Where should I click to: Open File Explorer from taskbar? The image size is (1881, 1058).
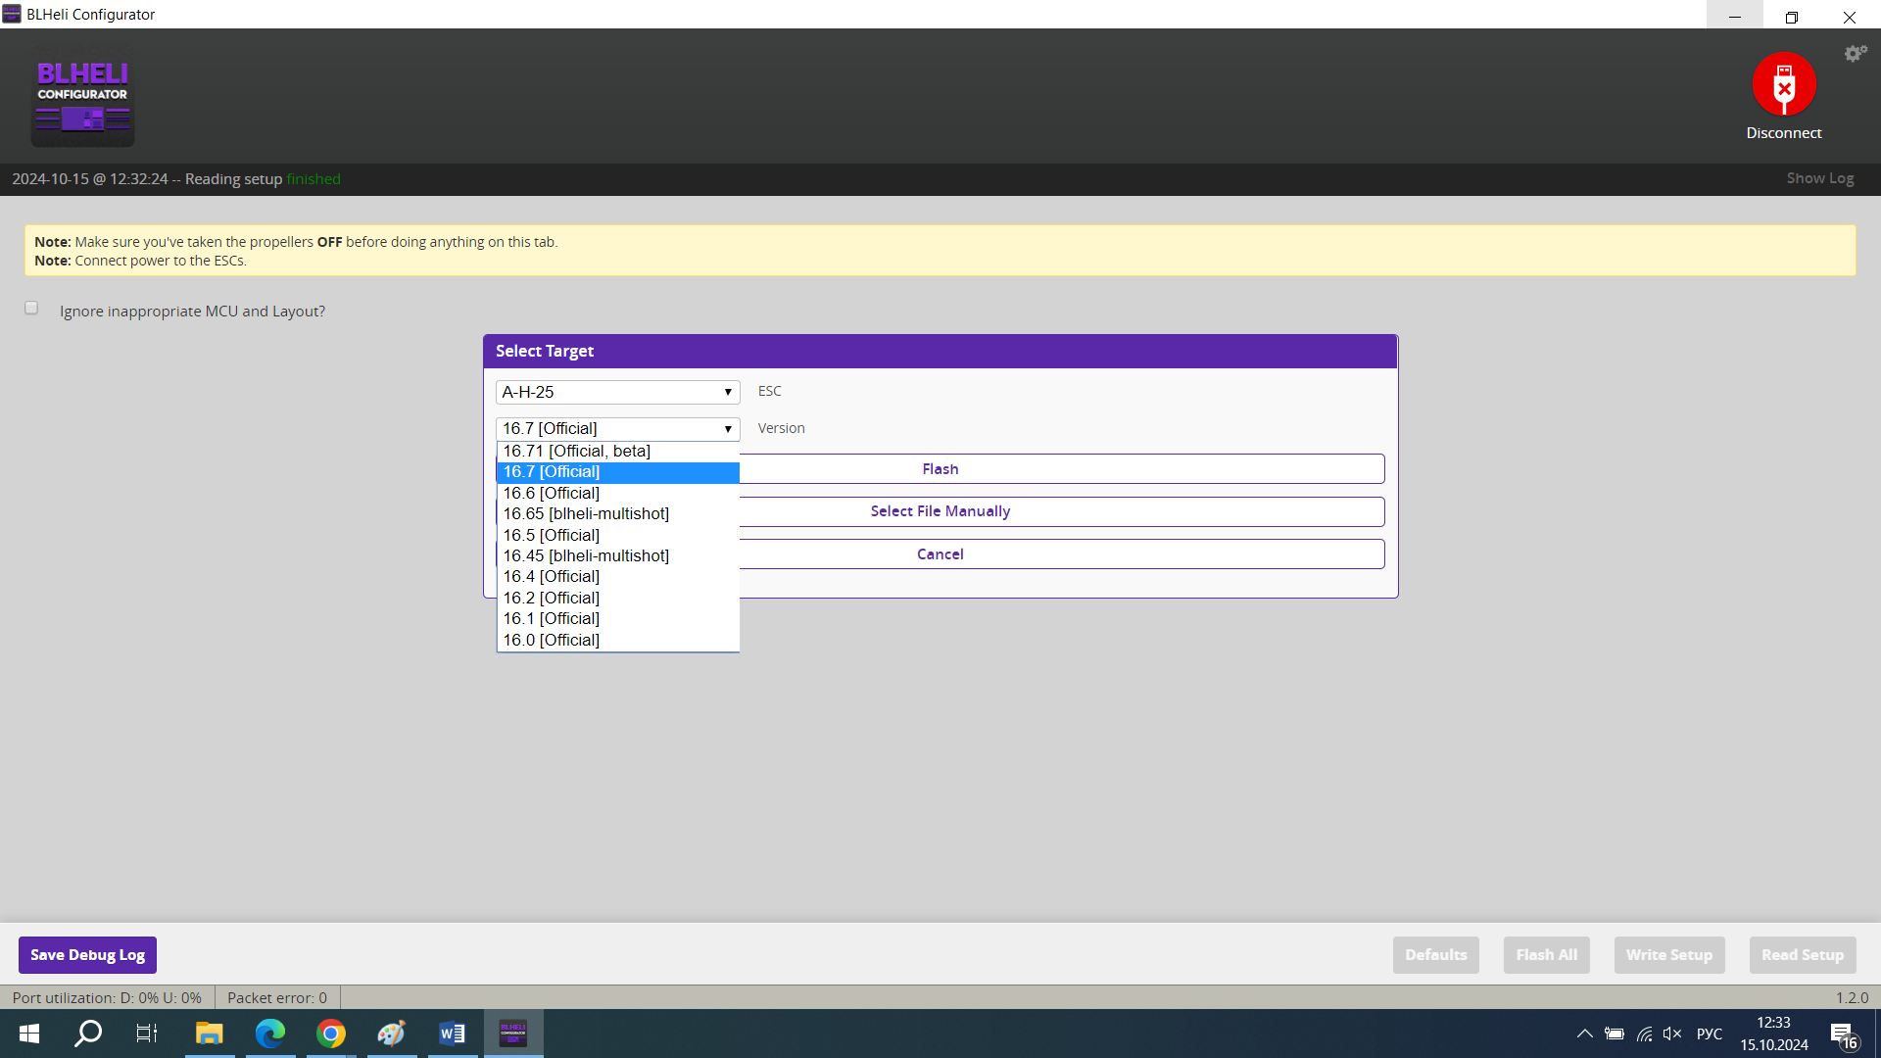click(x=209, y=1034)
